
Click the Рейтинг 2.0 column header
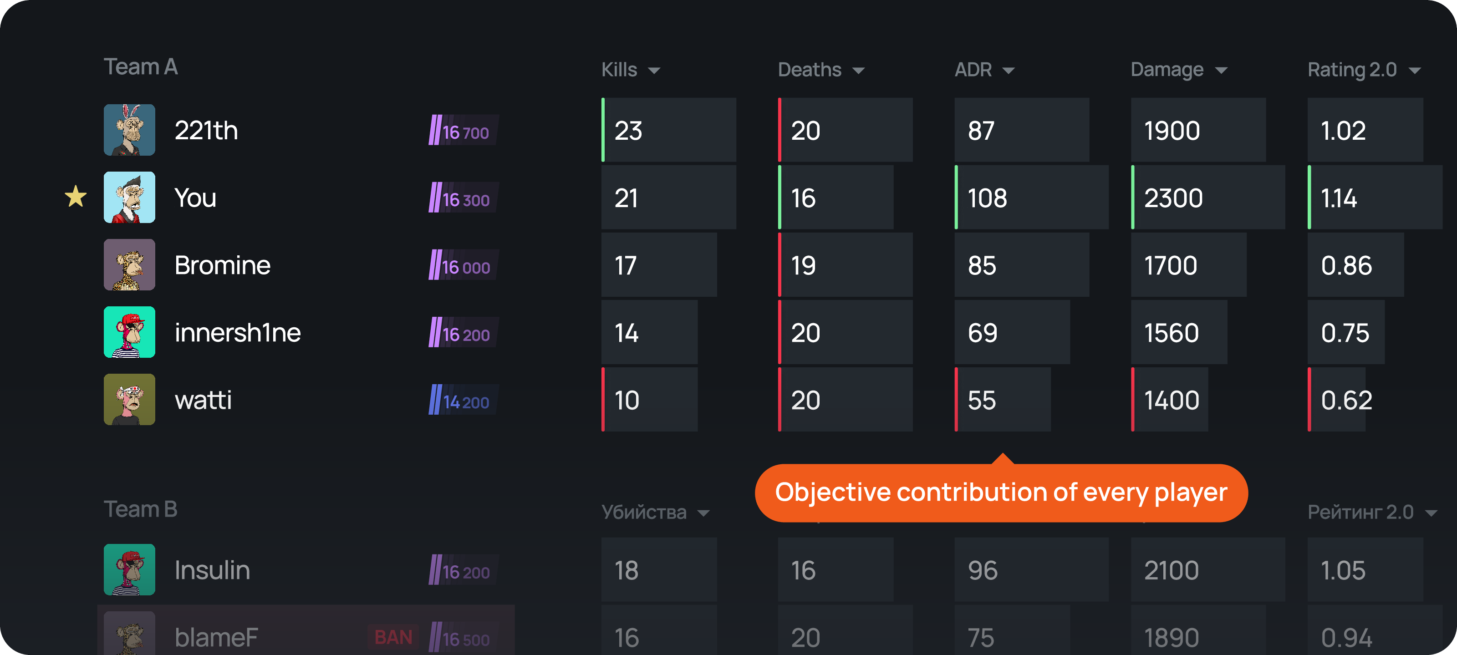point(1371,513)
